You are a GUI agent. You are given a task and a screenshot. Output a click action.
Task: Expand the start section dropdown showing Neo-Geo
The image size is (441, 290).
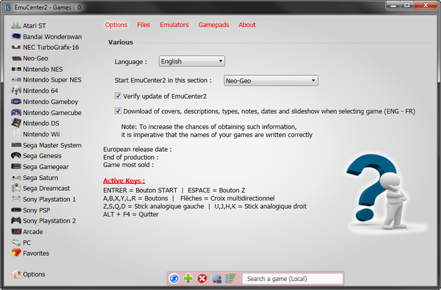(271, 80)
